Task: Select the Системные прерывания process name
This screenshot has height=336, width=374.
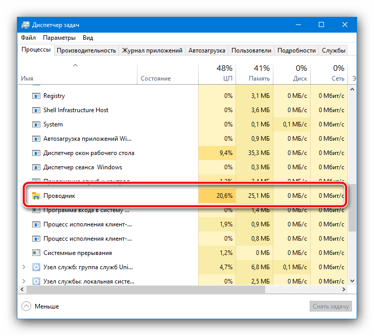Action: [78, 253]
